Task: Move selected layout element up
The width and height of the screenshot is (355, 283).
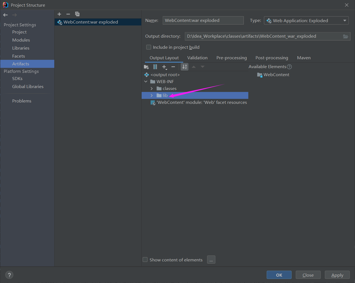Action: pyautogui.click(x=194, y=67)
